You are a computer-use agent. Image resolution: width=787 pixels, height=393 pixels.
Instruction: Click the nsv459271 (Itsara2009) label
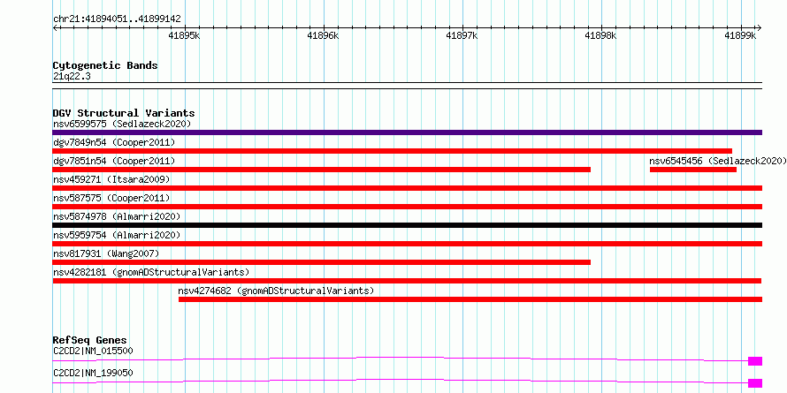(x=111, y=179)
